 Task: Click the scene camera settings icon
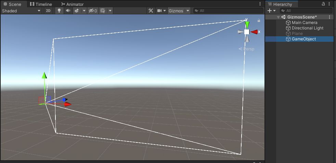click(159, 11)
